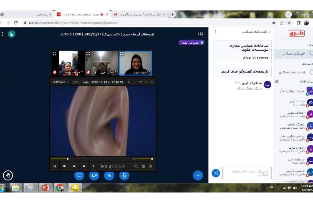
Task: Toggle the user list panel icon
Action: click(x=201, y=34)
